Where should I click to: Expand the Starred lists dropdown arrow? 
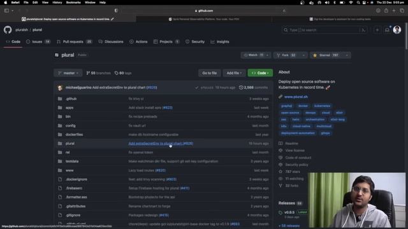347,55
